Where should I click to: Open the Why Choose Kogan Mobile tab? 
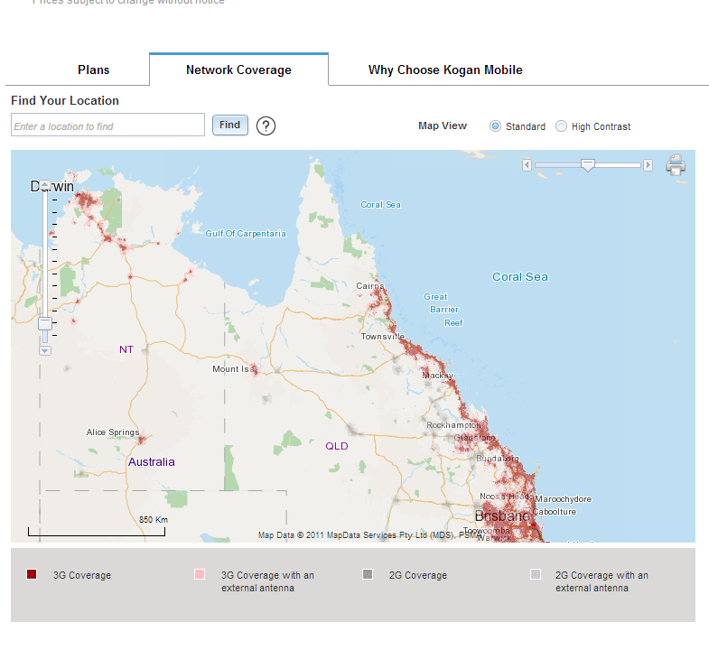click(x=445, y=70)
